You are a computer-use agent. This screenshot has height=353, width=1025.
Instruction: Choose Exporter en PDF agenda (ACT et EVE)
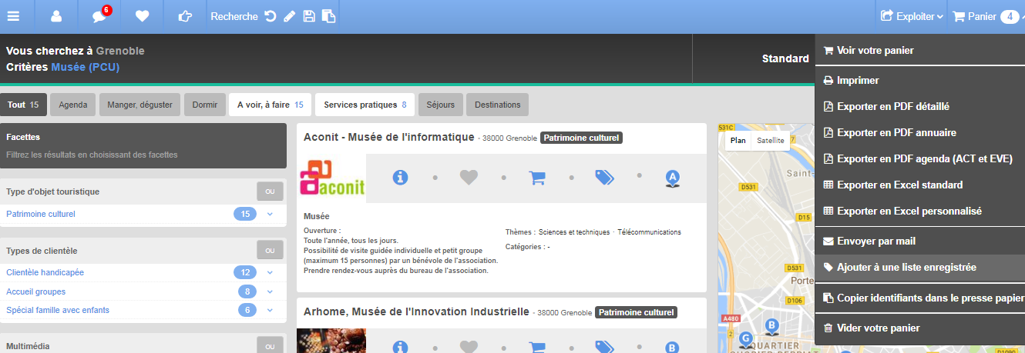[x=919, y=158]
